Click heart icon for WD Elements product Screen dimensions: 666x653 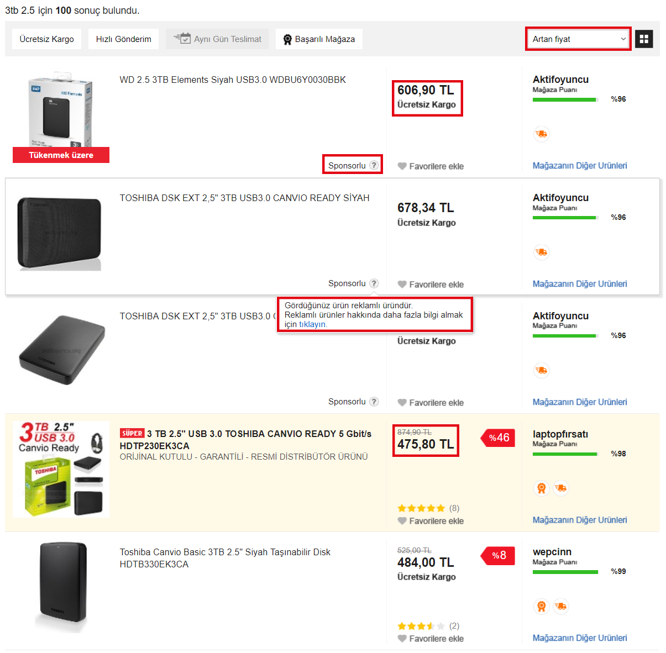click(402, 166)
